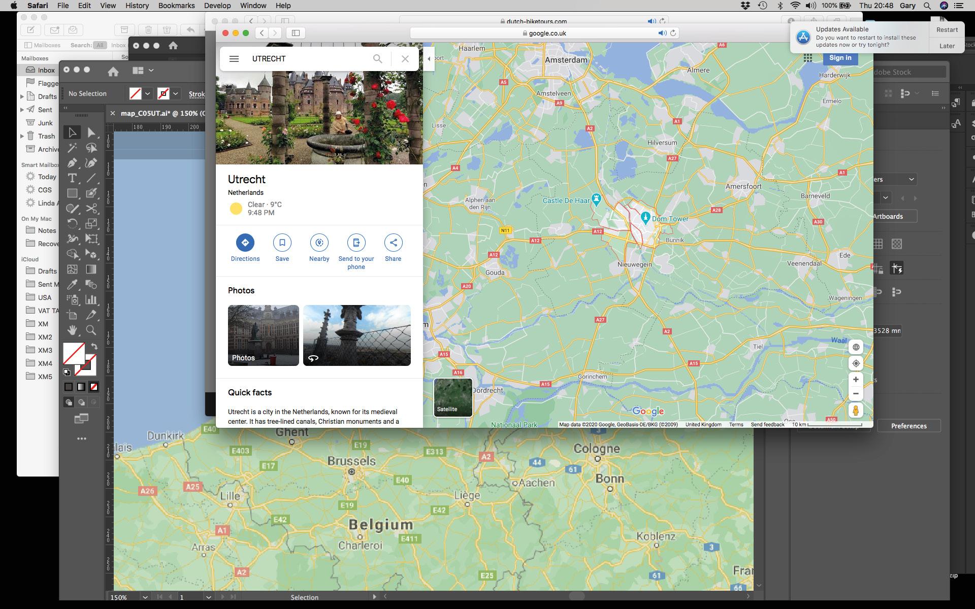Open the History menu

(137, 6)
